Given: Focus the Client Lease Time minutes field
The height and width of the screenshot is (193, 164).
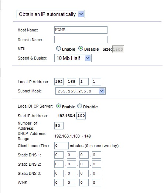Looking at the screenshot, I should pyautogui.click(x=61, y=146).
